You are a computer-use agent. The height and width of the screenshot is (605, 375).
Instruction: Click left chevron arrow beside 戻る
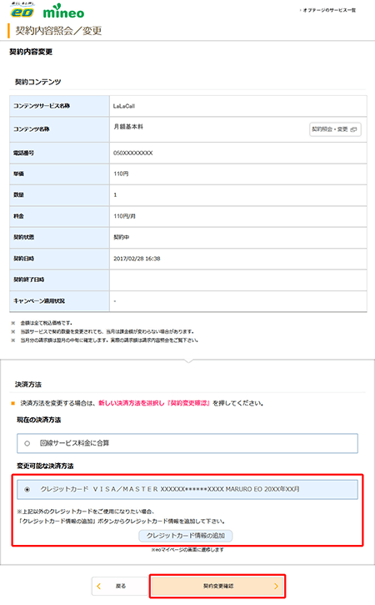(98, 586)
